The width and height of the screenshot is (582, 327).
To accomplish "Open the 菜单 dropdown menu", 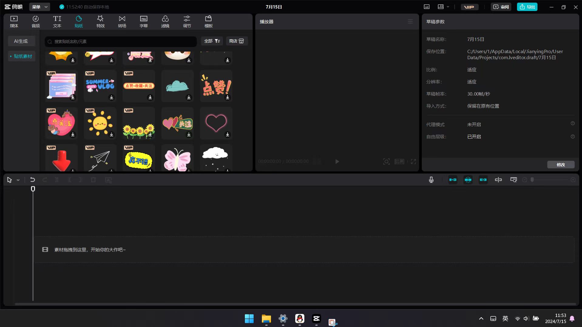I will click(x=39, y=7).
